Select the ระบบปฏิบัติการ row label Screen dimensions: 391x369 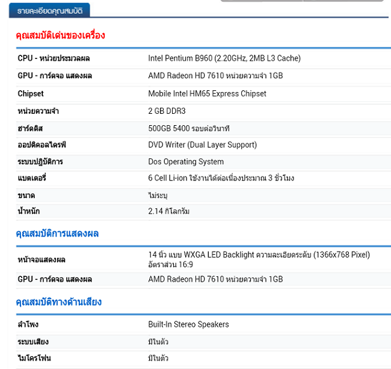[40, 162]
